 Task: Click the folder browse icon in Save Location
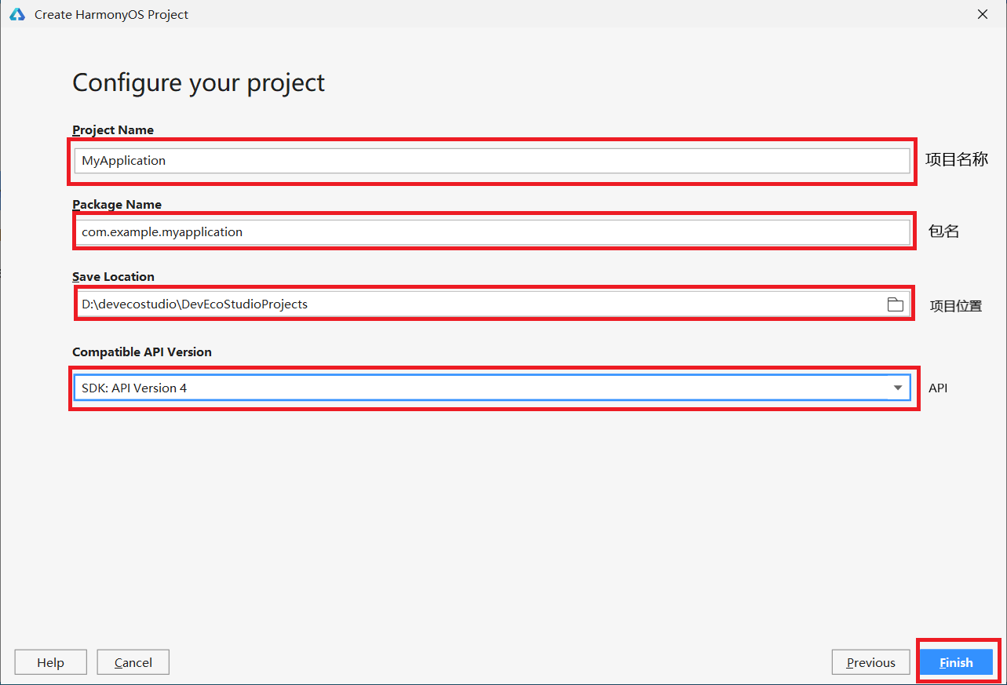(895, 304)
